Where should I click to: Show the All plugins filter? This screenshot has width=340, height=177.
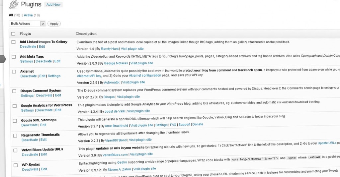pyautogui.click(x=11, y=15)
